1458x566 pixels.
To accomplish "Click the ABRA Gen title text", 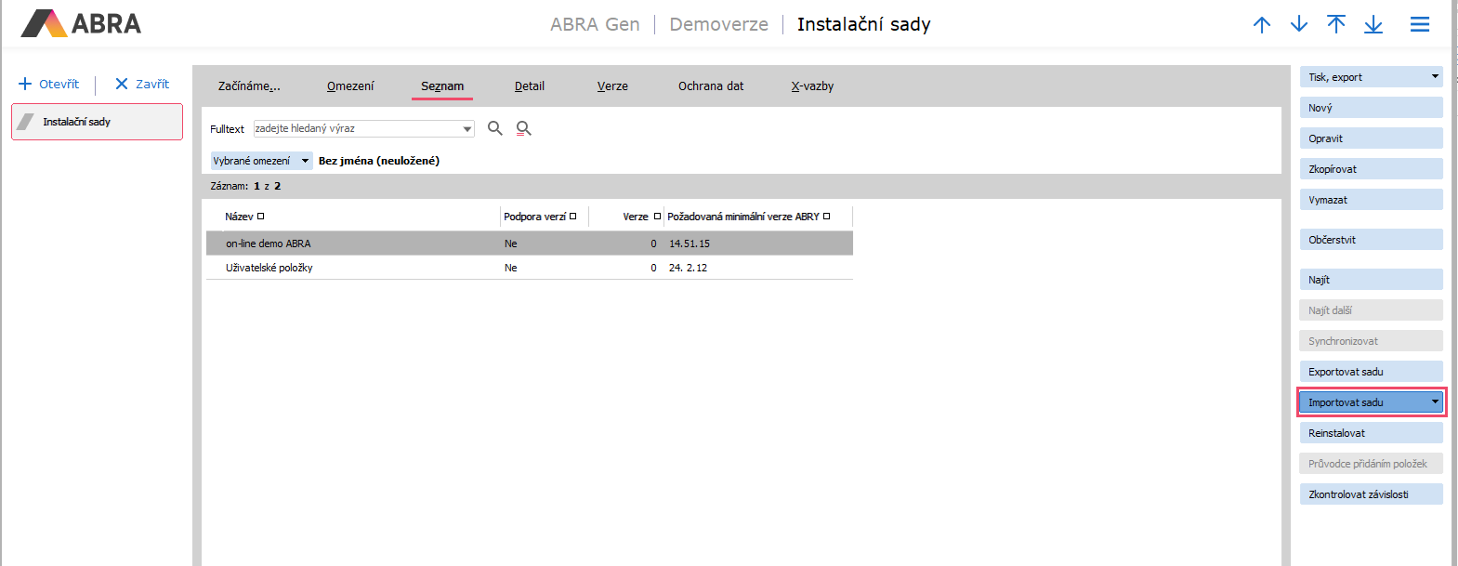I will point(595,24).
